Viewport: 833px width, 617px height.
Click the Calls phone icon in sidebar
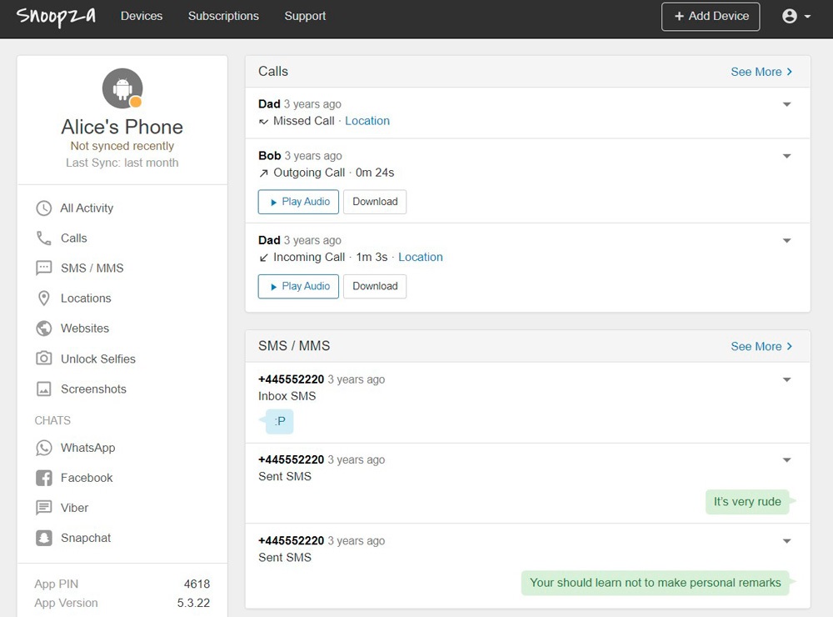click(x=44, y=238)
